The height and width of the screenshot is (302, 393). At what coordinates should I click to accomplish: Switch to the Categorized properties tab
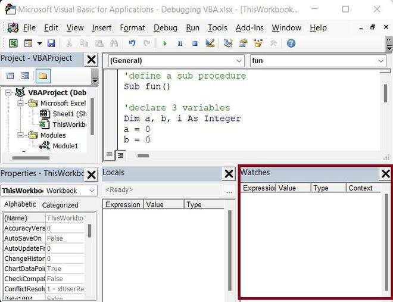click(x=60, y=206)
